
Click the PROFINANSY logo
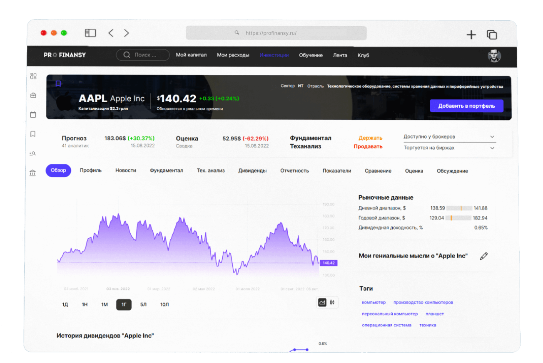click(65, 55)
